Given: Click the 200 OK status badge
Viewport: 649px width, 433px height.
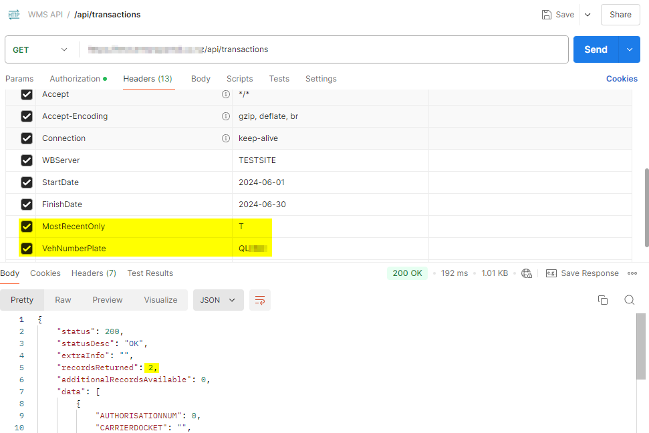Looking at the screenshot, I should (407, 273).
